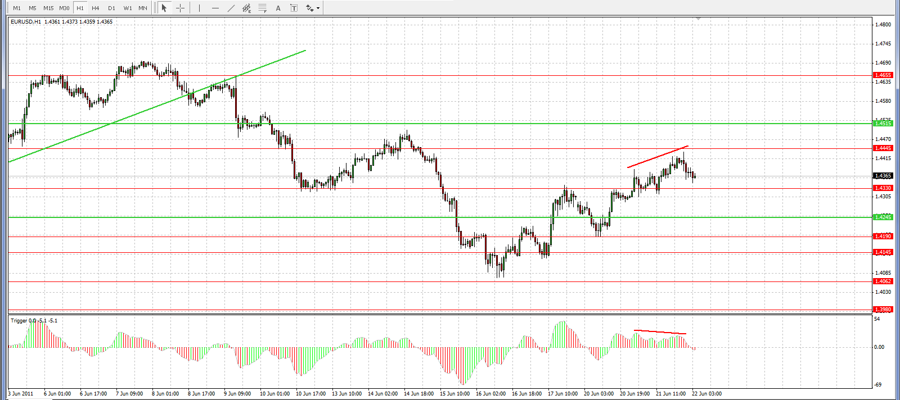This screenshot has height=400, width=900.
Task: Click the red 1.4330 price label
Action: coord(883,188)
